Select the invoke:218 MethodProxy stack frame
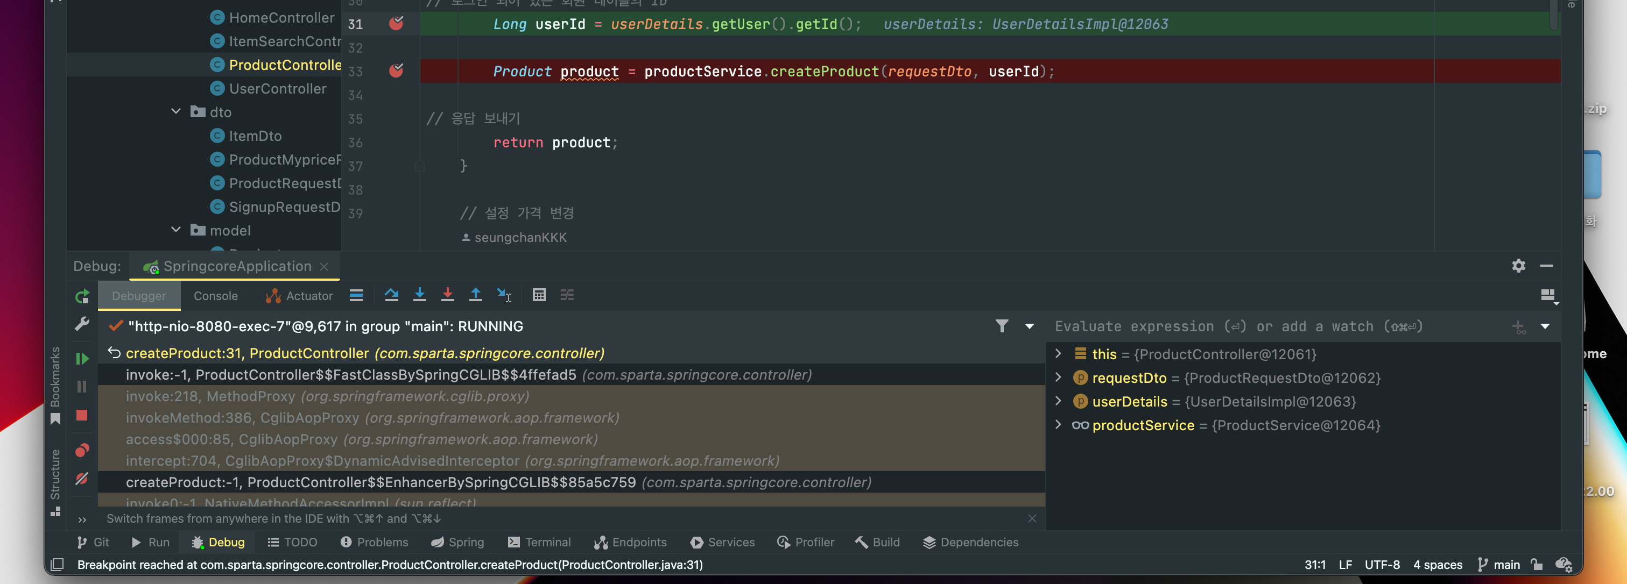Screen dimensions: 1627x584 tap(572, 396)
